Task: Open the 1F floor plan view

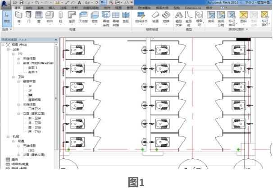Action: [30, 86]
